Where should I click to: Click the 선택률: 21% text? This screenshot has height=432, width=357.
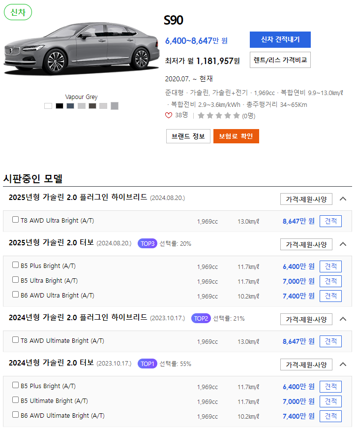pos(229,318)
